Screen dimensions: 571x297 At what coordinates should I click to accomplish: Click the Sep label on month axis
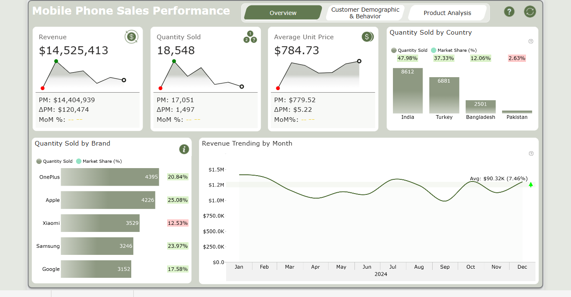445,267
